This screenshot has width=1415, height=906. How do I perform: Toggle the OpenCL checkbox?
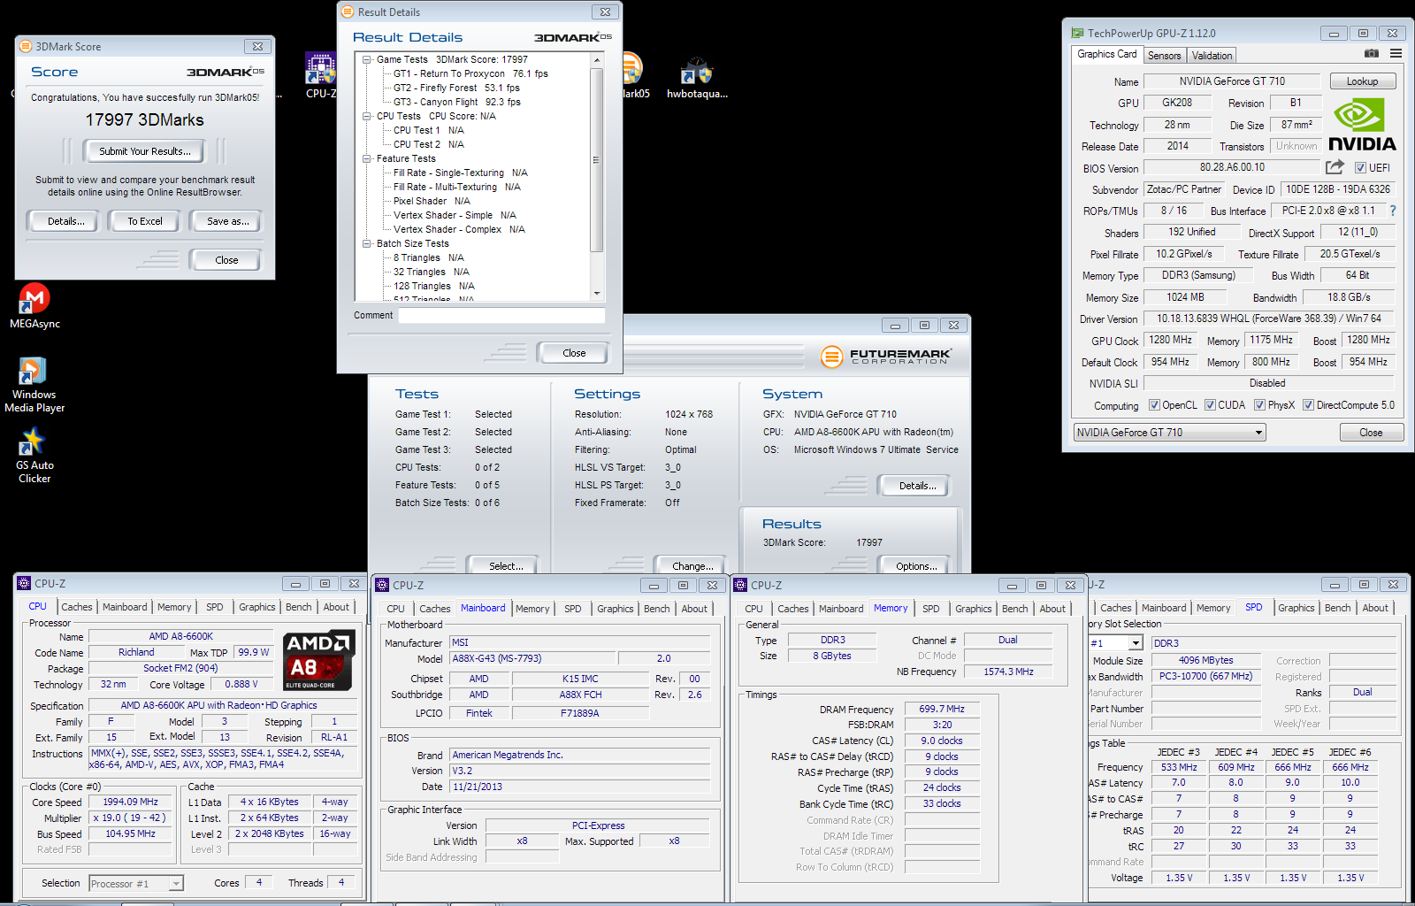click(x=1154, y=405)
